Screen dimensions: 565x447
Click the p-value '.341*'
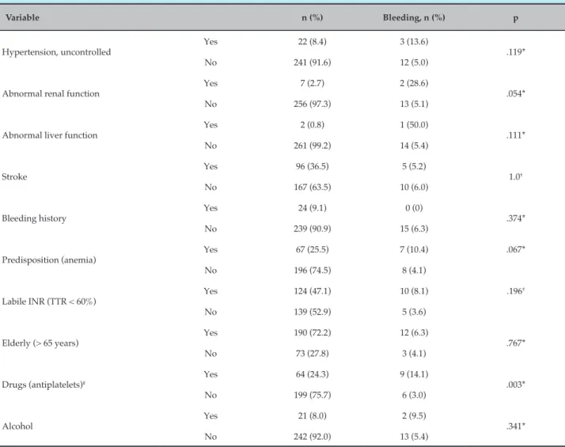click(516, 426)
